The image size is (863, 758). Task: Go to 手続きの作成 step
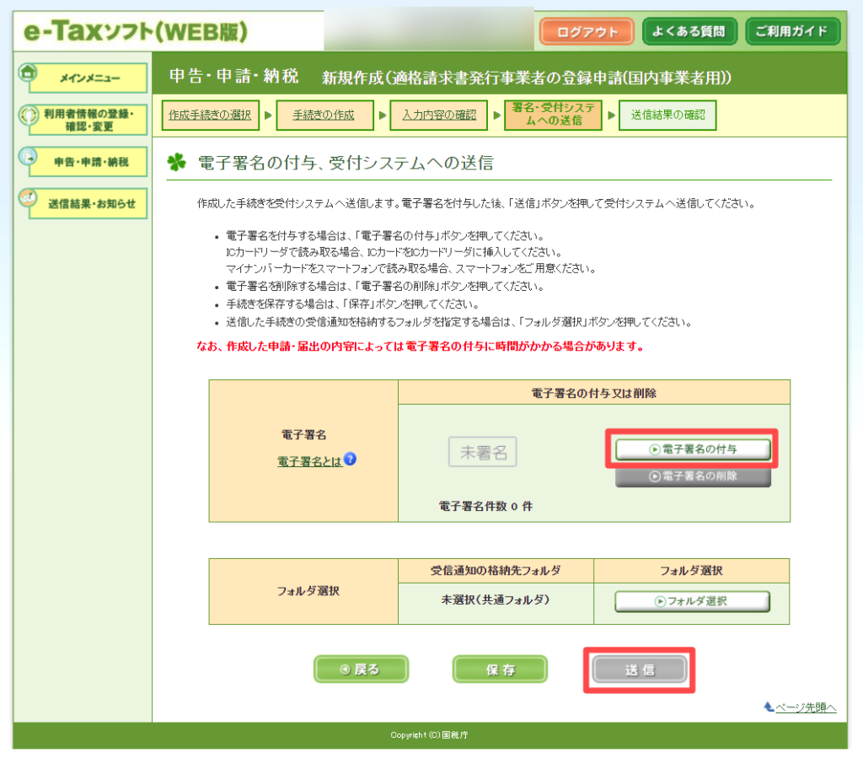click(x=323, y=115)
